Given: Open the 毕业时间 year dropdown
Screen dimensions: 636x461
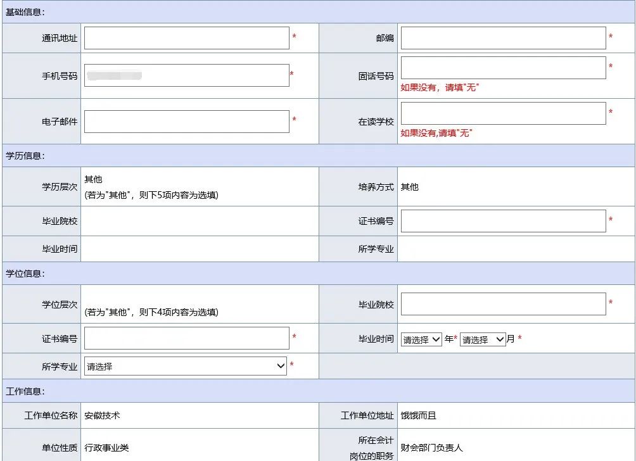Looking at the screenshot, I should tap(421, 339).
